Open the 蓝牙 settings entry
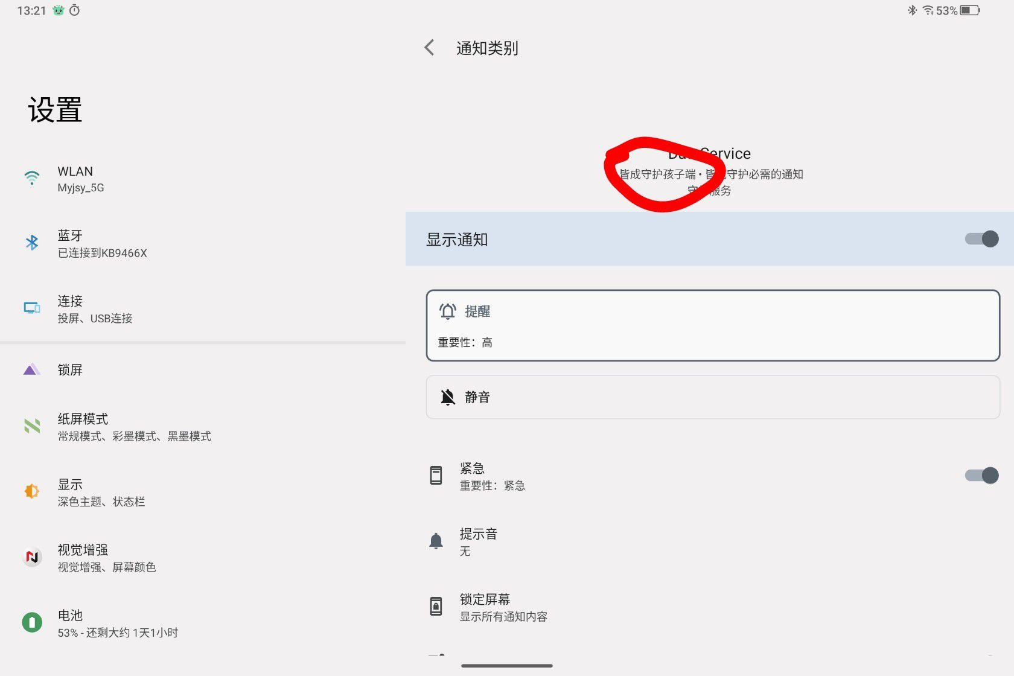The image size is (1014, 676). click(x=203, y=244)
